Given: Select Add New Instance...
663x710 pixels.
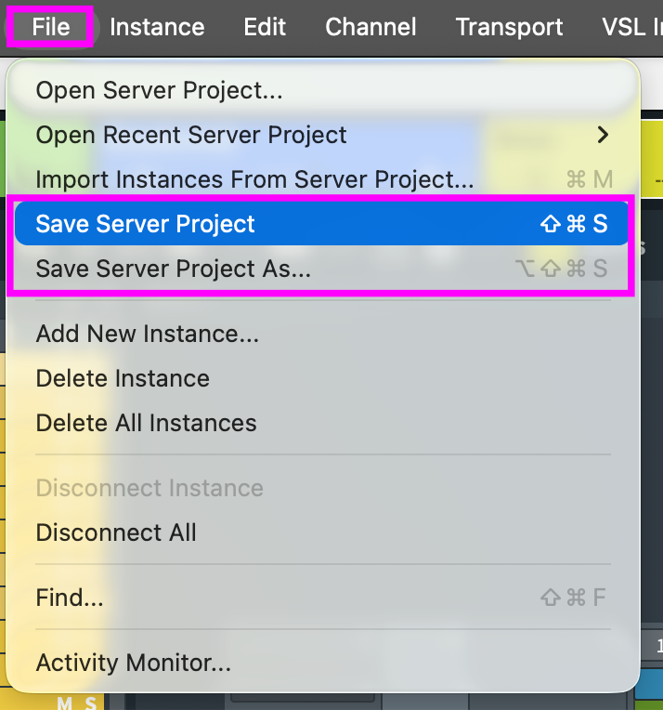Looking at the screenshot, I should (147, 334).
